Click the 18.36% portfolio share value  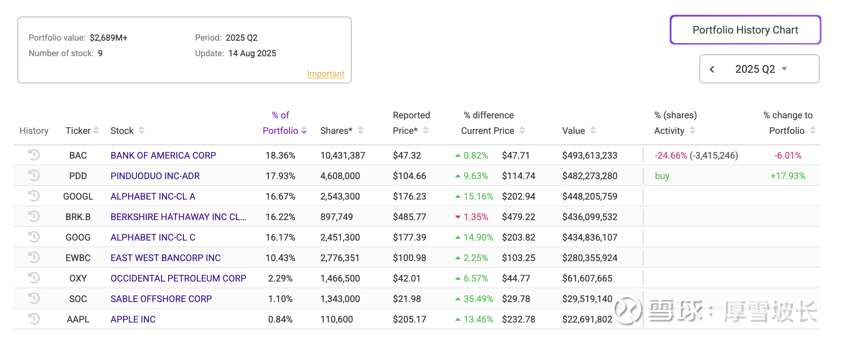tap(280, 155)
